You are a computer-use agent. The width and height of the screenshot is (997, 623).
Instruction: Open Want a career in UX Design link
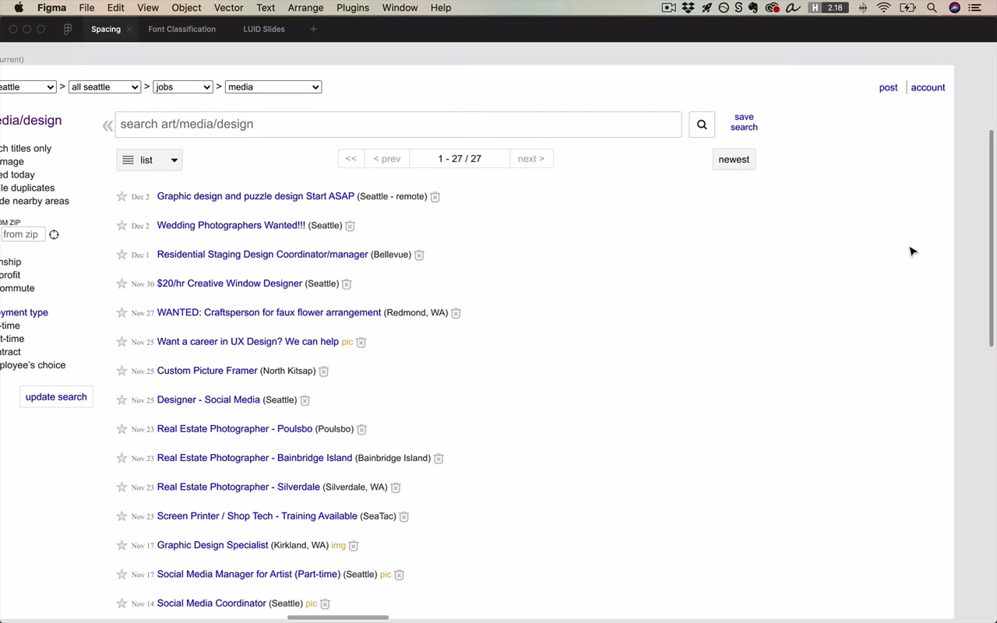(x=248, y=342)
